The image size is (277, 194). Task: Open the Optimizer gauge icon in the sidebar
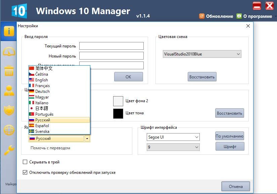(9, 51)
